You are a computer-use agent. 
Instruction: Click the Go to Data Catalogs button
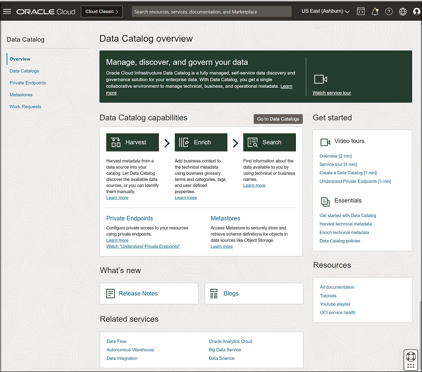(278, 119)
